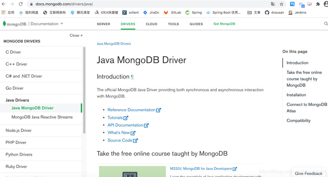
Task: Close the sidebar with Close ×
Action: point(76,35)
